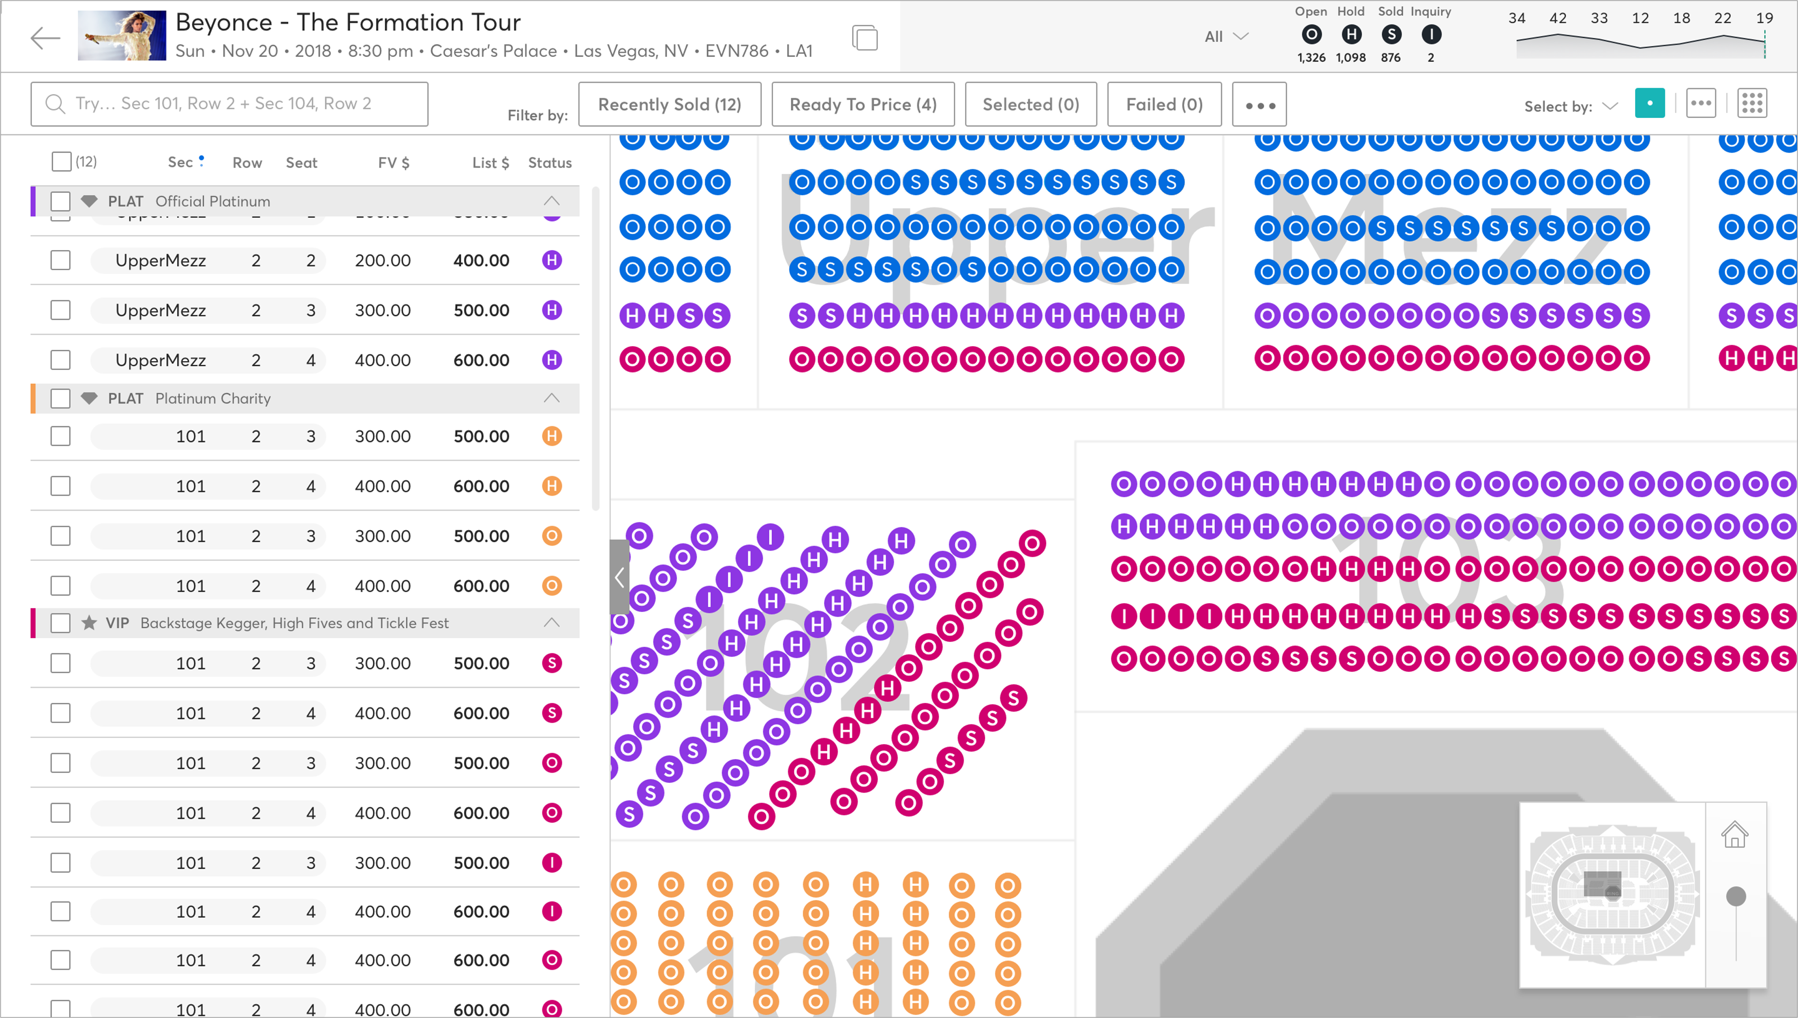Screen dimensions: 1798x1018
Task: Click the map zoom slider handle
Action: [x=1736, y=896]
